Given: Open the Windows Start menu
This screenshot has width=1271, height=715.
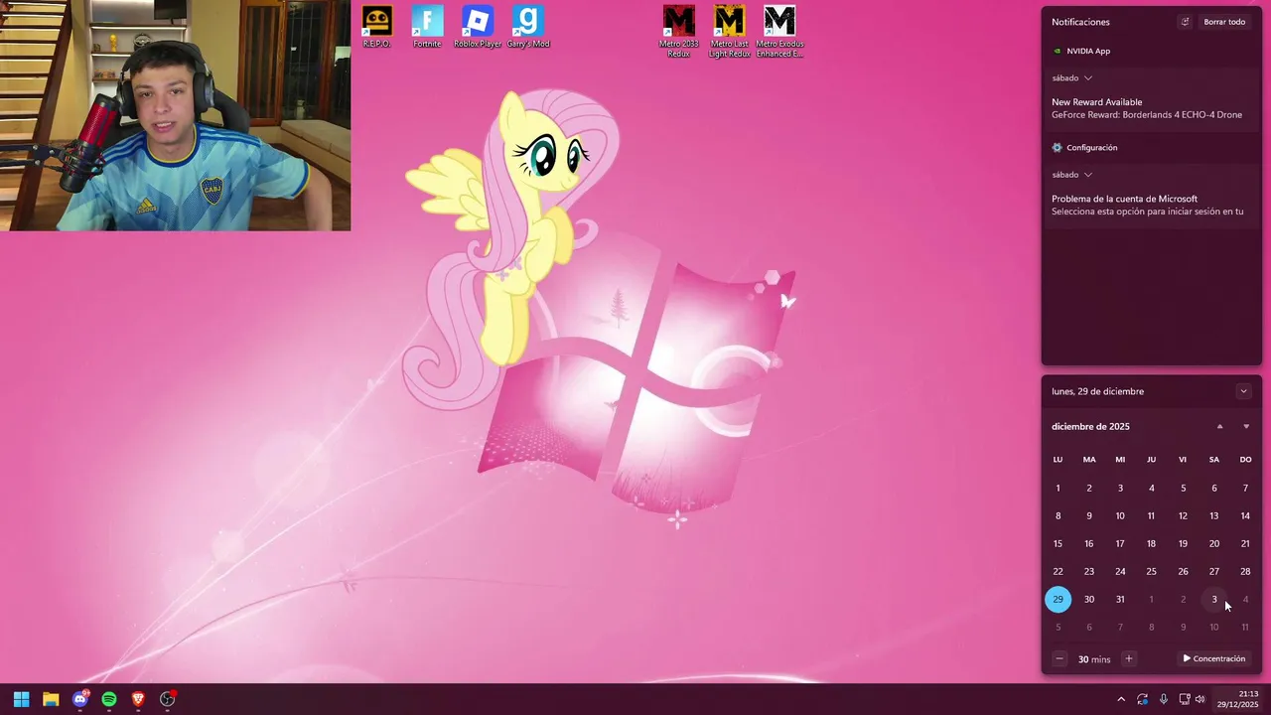Looking at the screenshot, I should tap(21, 699).
